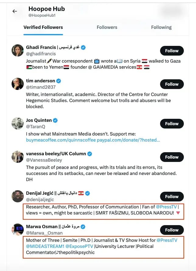The image size is (196, 271).
Task: Click Denijal Jegić's verified badge
Action: tap(88, 193)
